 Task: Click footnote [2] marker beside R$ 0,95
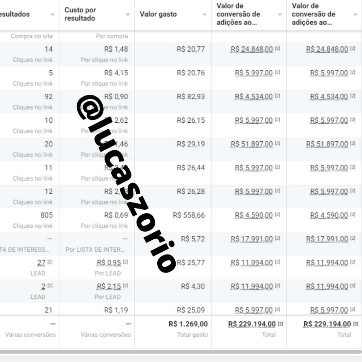pyautogui.click(x=125, y=262)
